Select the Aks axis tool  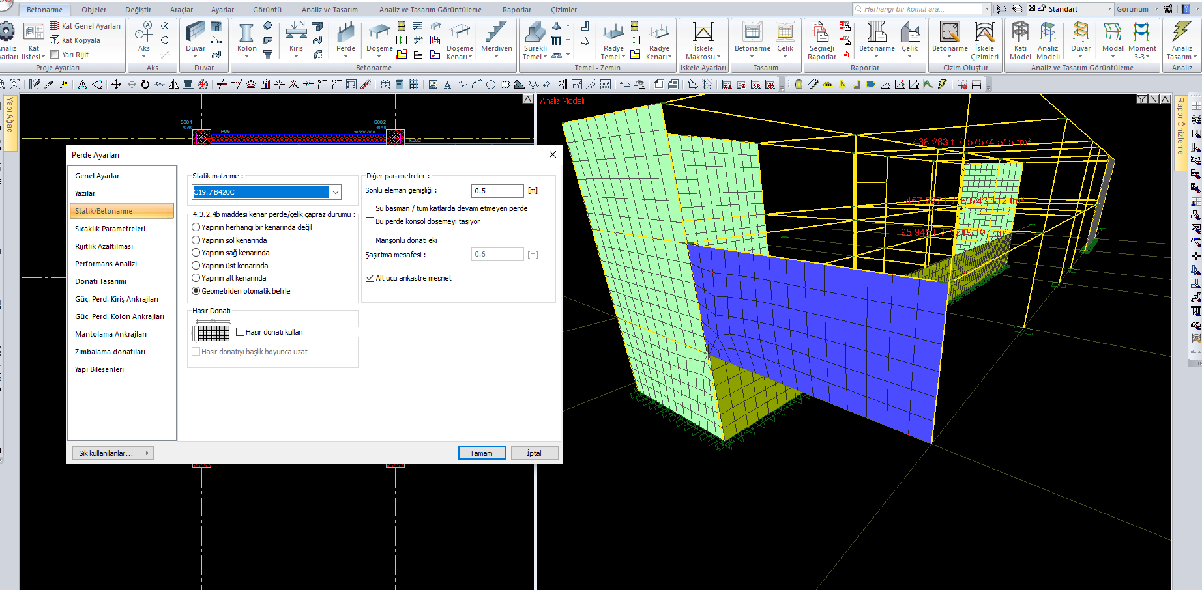(x=144, y=38)
